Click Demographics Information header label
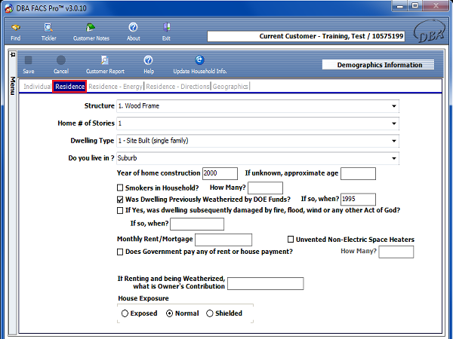453x339 pixels. tap(378, 65)
